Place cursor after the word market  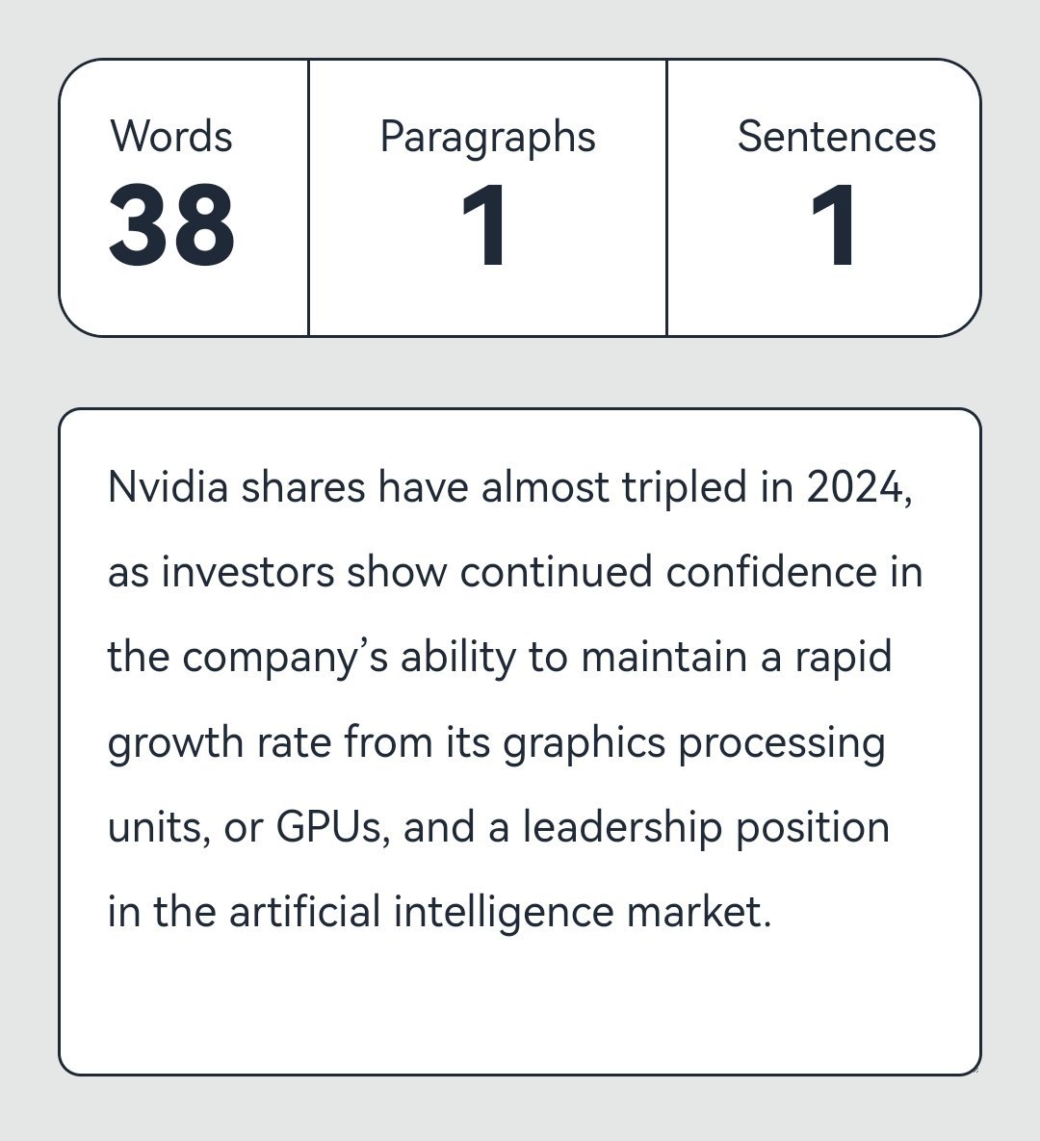point(772,912)
